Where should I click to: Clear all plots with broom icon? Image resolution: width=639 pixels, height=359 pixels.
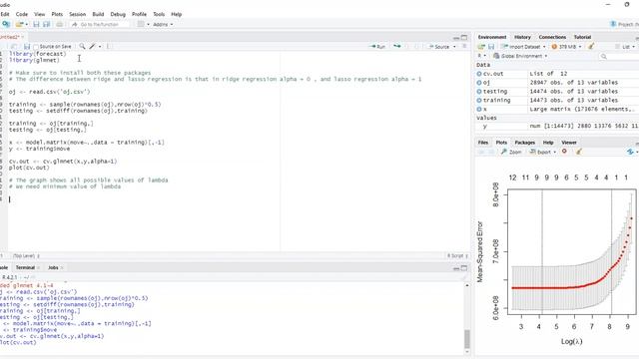[x=579, y=152]
